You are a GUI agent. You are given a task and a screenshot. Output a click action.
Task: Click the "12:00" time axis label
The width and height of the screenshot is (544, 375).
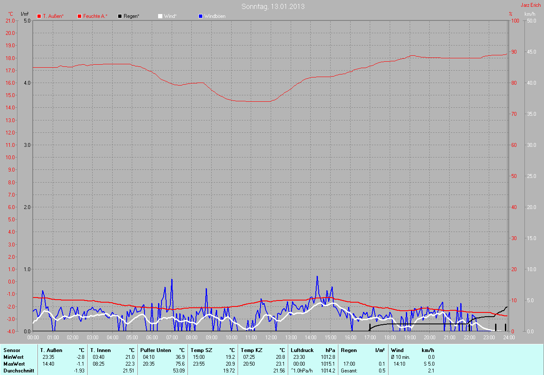click(271, 338)
